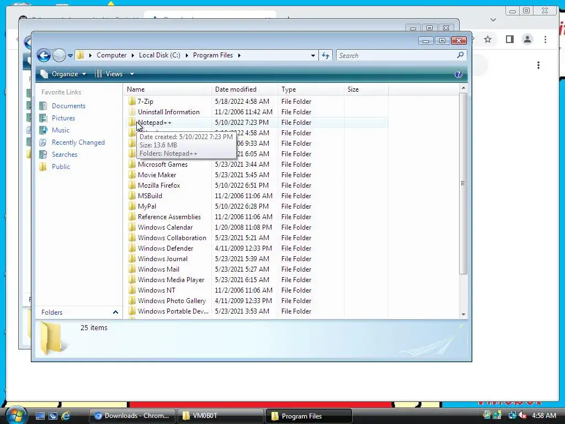Screen dimensions: 565x424
Task: Select Computer in the address breadcrumb
Action: 111,55
